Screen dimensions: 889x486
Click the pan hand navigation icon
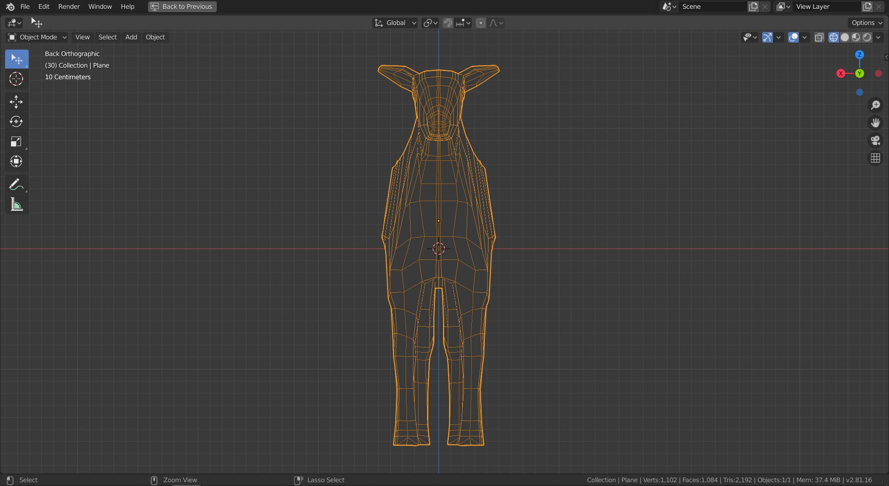[875, 123]
